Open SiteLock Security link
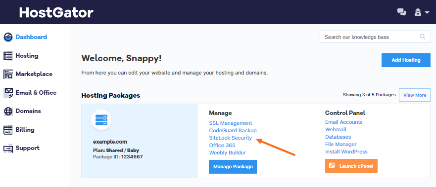 click(x=231, y=138)
